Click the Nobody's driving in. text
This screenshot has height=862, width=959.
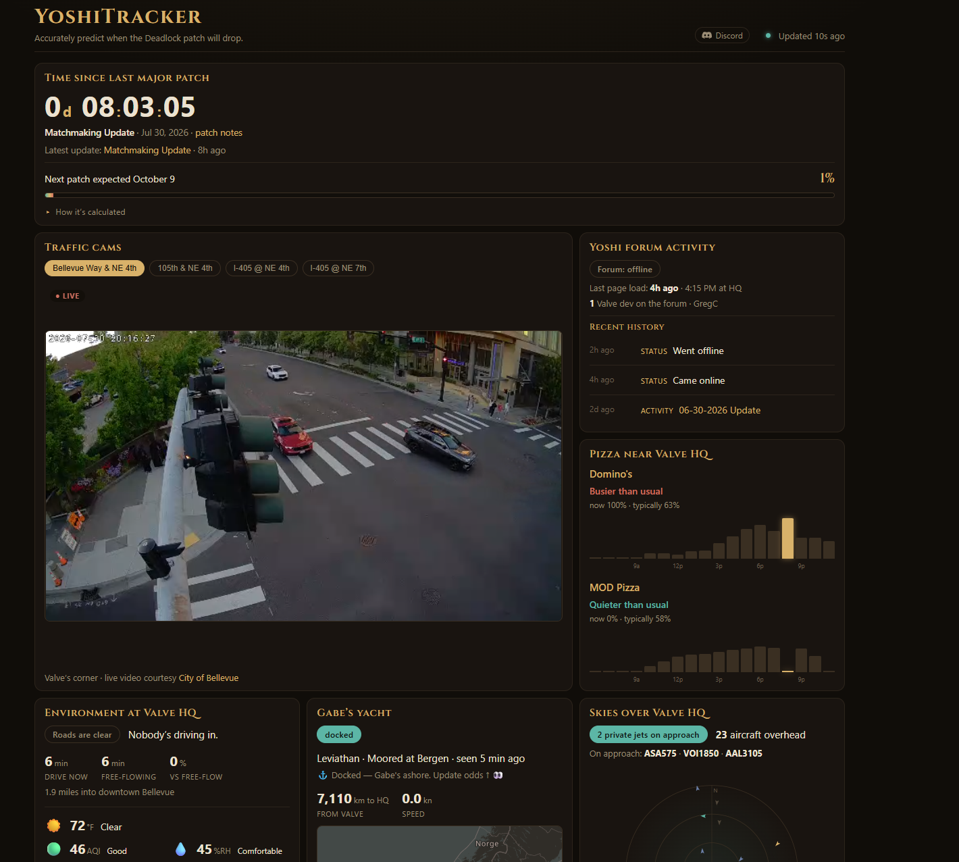coord(173,735)
